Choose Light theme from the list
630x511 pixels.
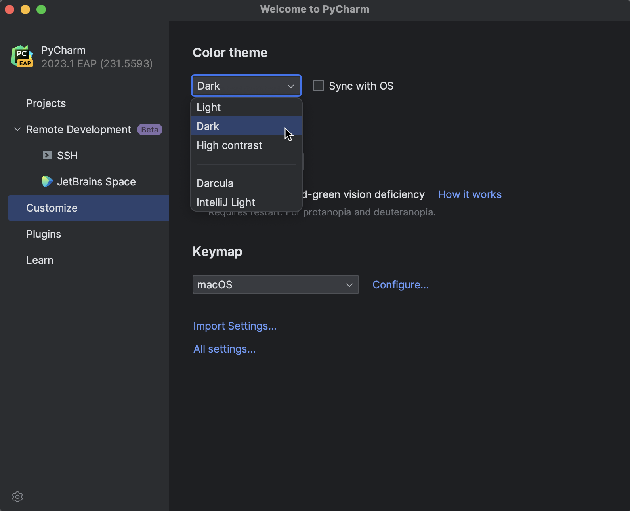click(x=246, y=107)
